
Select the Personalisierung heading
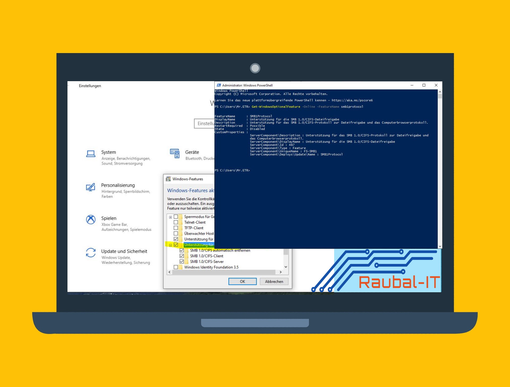click(x=118, y=185)
